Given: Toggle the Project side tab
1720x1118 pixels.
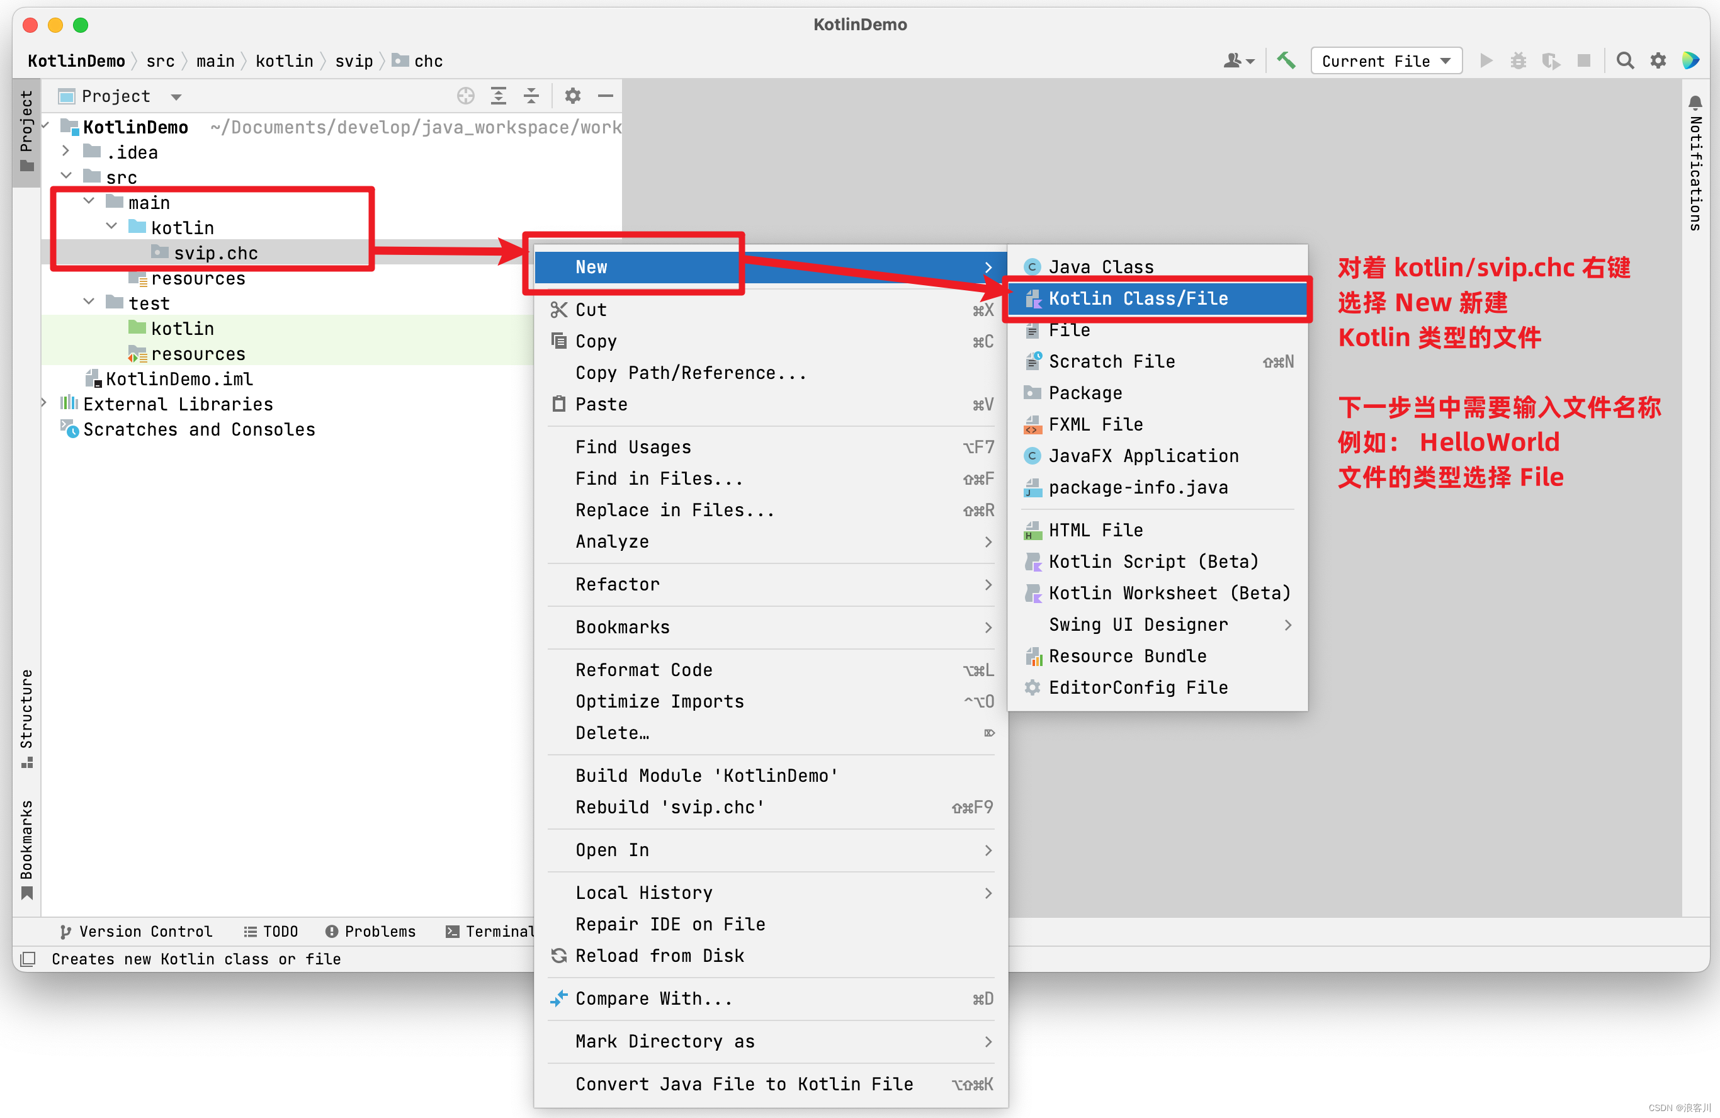Looking at the screenshot, I should tap(26, 131).
